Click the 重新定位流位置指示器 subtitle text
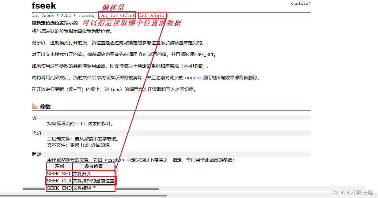378x198 pixels. (x=55, y=22)
